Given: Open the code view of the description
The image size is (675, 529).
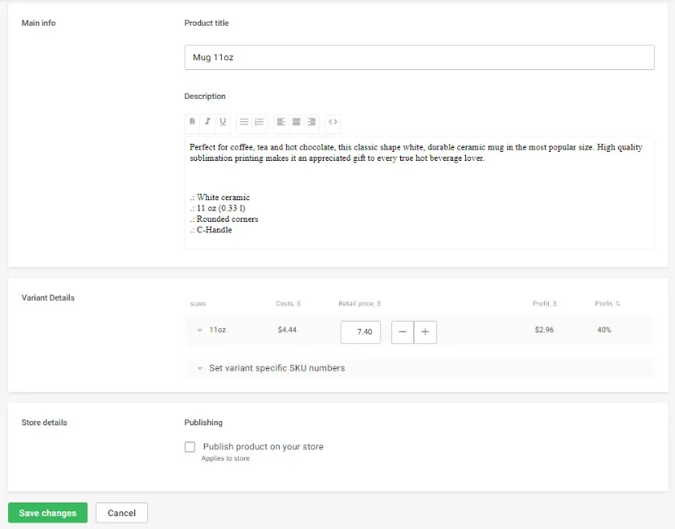Looking at the screenshot, I should tap(333, 122).
